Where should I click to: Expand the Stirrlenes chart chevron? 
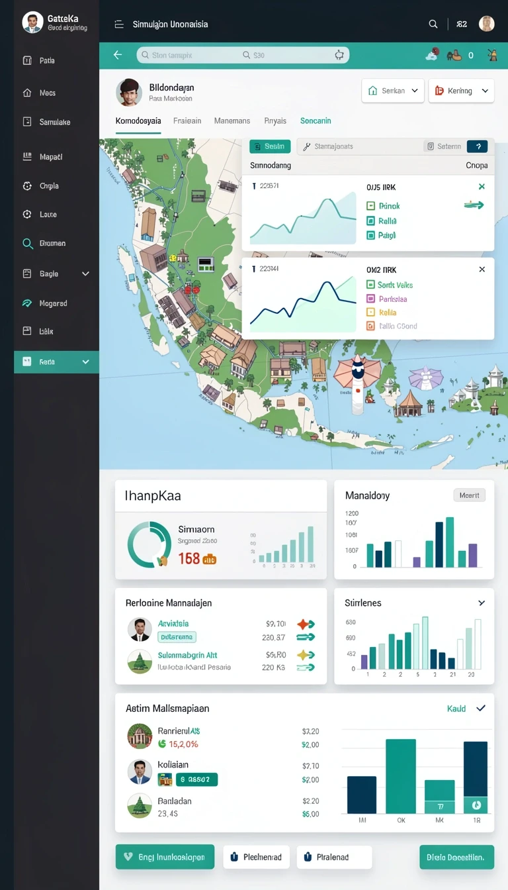482,603
